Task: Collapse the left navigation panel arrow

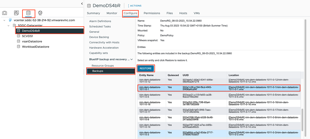Action: [82, 4]
